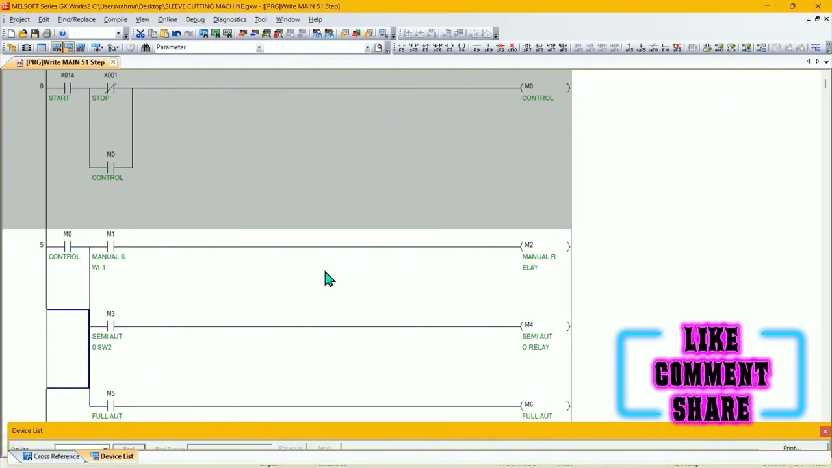Insert open contact F5 tool
The width and height of the screenshot is (832, 468).
(x=402, y=47)
